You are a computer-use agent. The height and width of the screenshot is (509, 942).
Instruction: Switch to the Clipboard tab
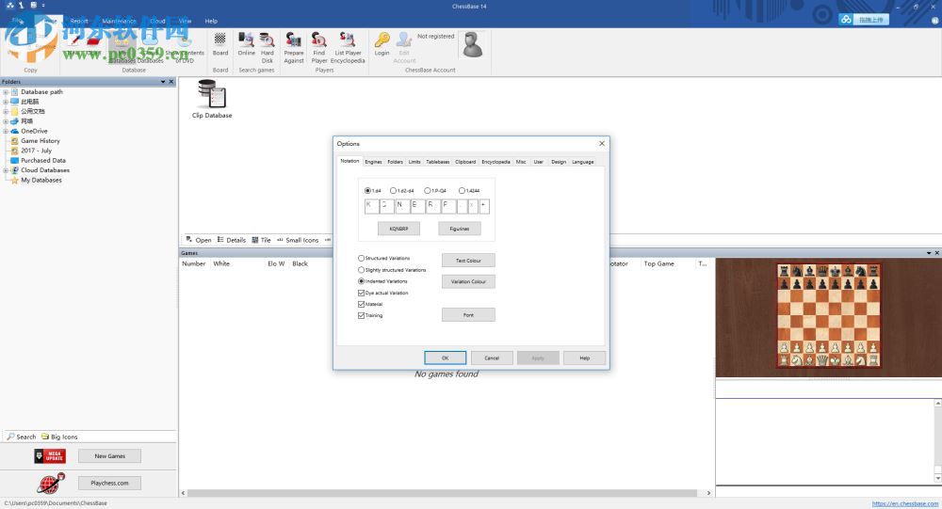pos(465,162)
